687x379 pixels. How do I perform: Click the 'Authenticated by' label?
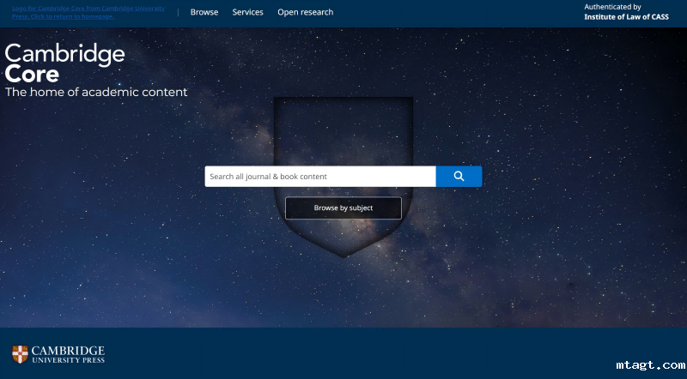pos(612,7)
